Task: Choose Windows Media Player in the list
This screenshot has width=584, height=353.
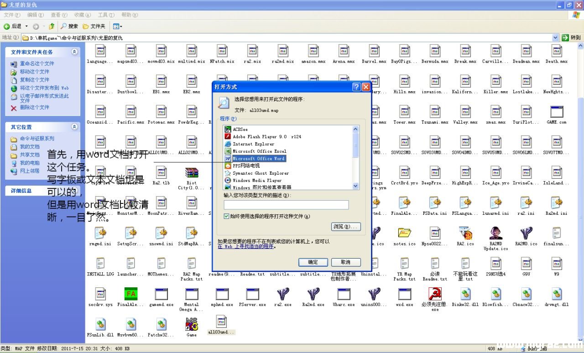Action: pyautogui.click(x=257, y=181)
